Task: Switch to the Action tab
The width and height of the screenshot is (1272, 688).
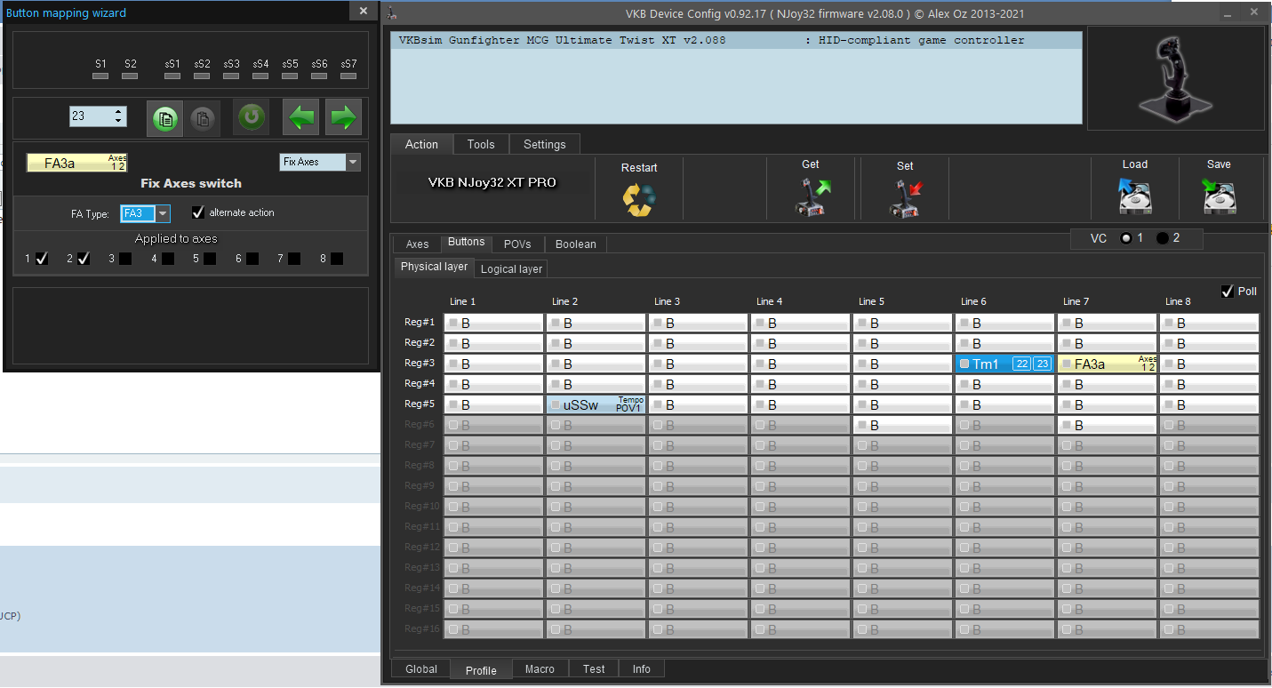Action: [x=421, y=144]
